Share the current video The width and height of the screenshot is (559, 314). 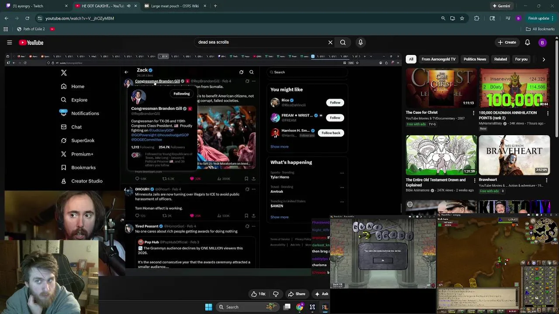pos(297,294)
